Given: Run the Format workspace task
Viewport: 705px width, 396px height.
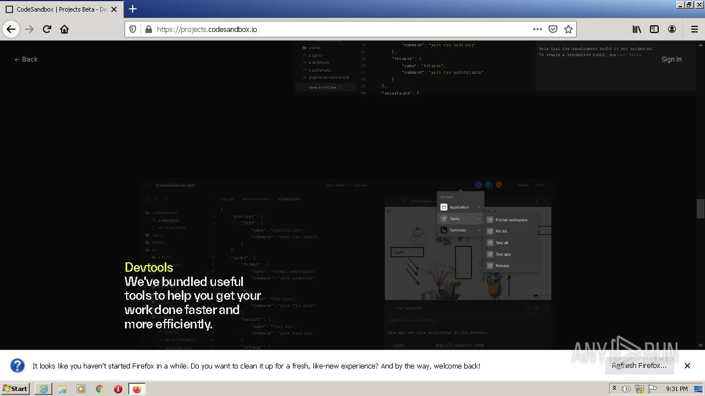Looking at the screenshot, I should 511,220.
